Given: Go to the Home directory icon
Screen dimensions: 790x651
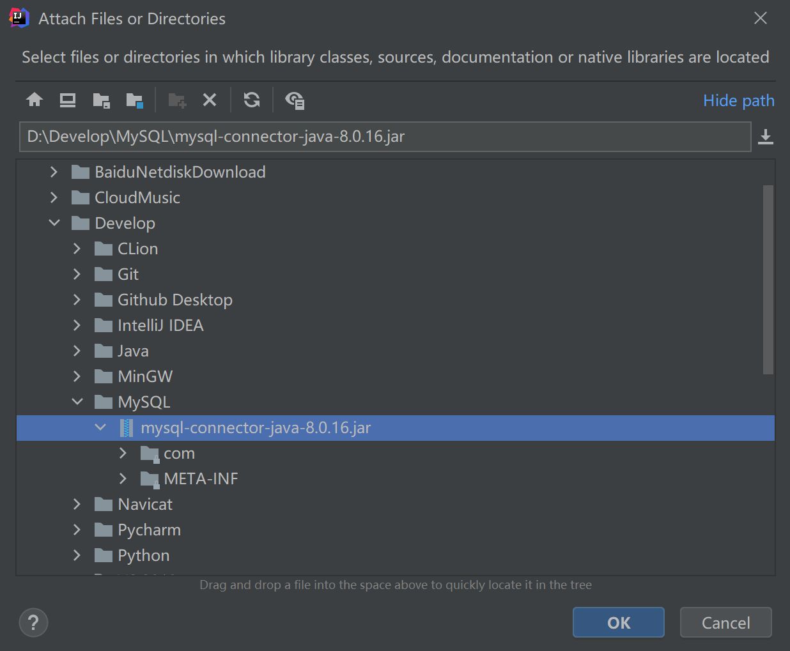Looking at the screenshot, I should coord(35,100).
